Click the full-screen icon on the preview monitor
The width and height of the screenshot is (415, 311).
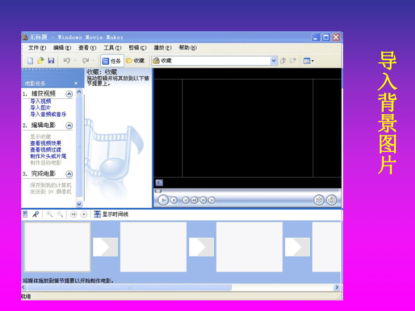click(x=159, y=182)
